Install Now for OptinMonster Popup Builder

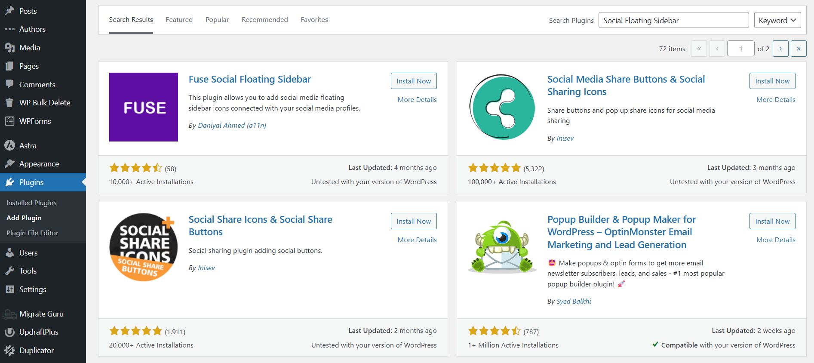click(x=772, y=221)
